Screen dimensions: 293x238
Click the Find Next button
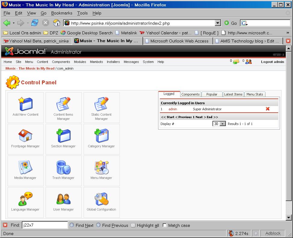(x=81, y=225)
